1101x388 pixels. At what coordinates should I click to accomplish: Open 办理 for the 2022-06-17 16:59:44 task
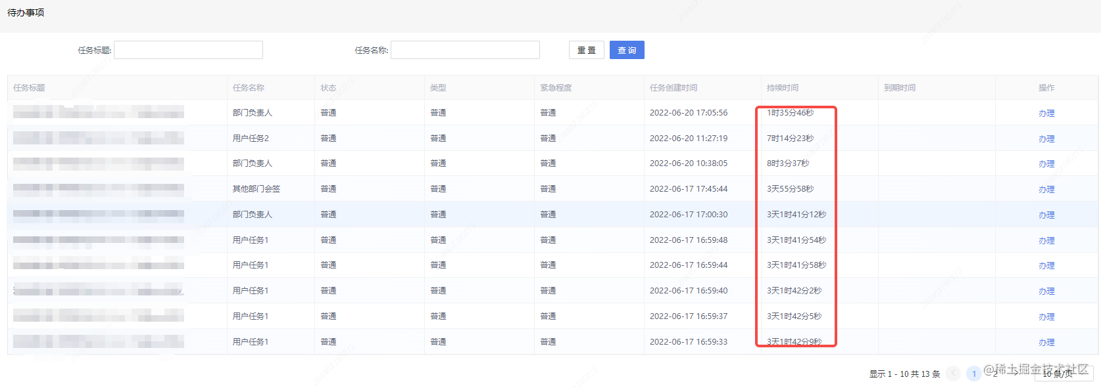pyautogui.click(x=1046, y=265)
